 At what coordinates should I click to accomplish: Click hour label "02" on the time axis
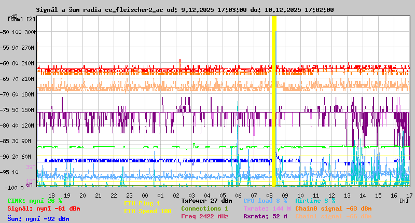pos(176,196)
